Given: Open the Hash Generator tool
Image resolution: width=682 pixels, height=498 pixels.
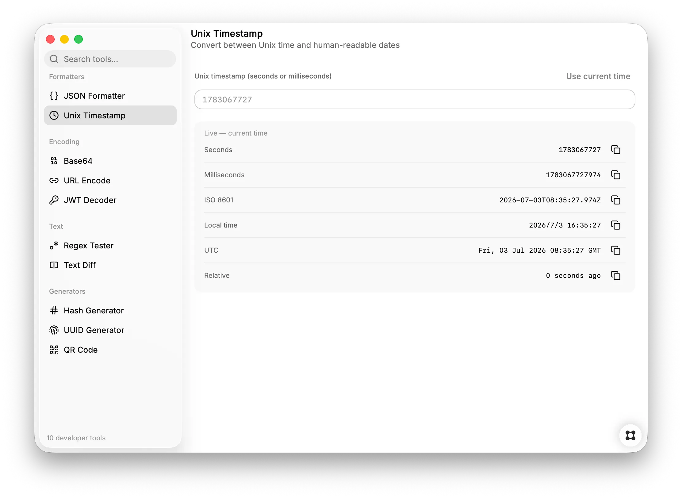Looking at the screenshot, I should 110,310.
